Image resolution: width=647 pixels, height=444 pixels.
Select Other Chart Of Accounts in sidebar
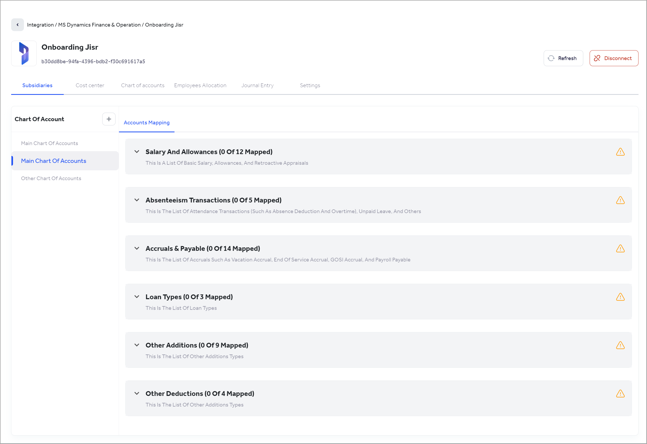(51, 178)
